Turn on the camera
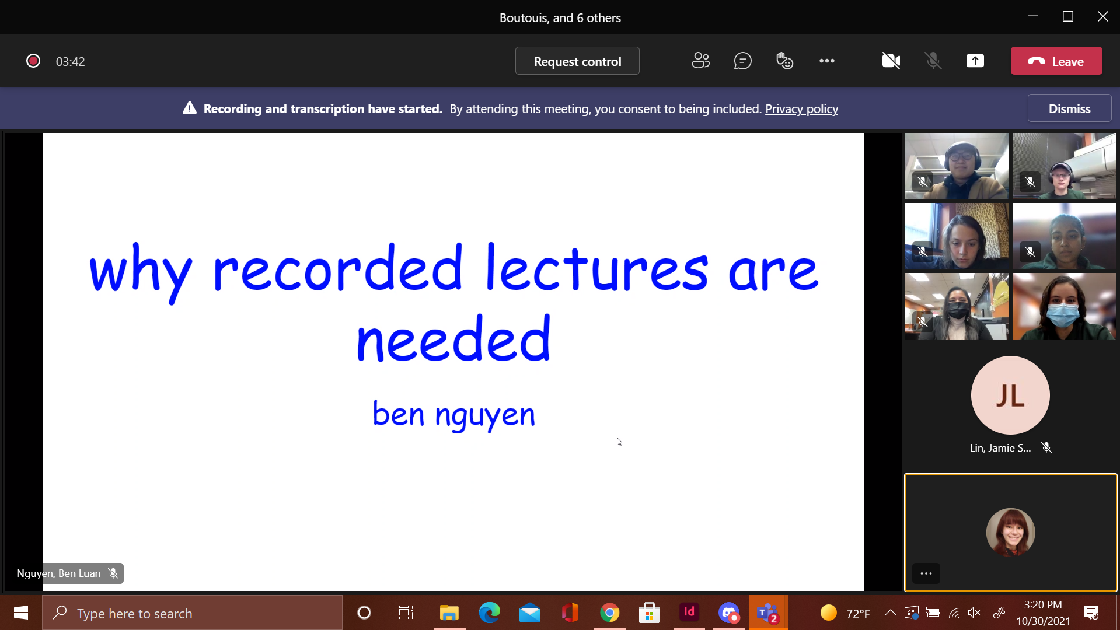1120x630 pixels. pos(891,61)
